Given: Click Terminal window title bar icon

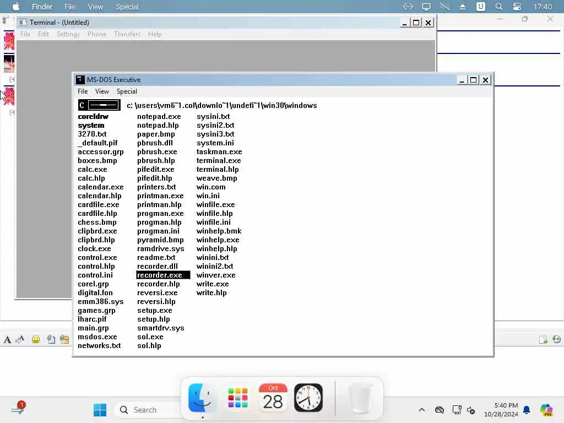Looking at the screenshot, I should coord(22,22).
